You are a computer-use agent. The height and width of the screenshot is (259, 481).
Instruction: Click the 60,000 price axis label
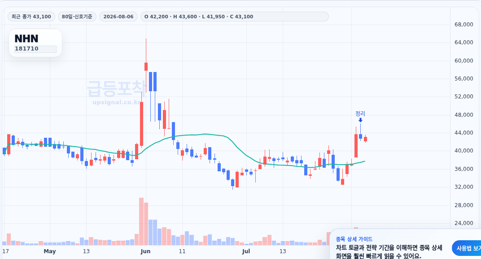pyautogui.click(x=464, y=60)
